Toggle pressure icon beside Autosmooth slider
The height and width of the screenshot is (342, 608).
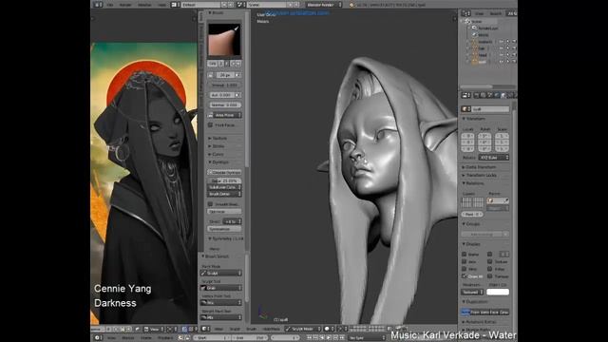(237, 95)
